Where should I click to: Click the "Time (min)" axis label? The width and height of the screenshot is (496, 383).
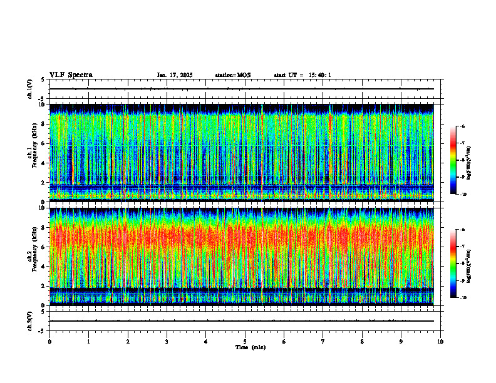[251, 347]
